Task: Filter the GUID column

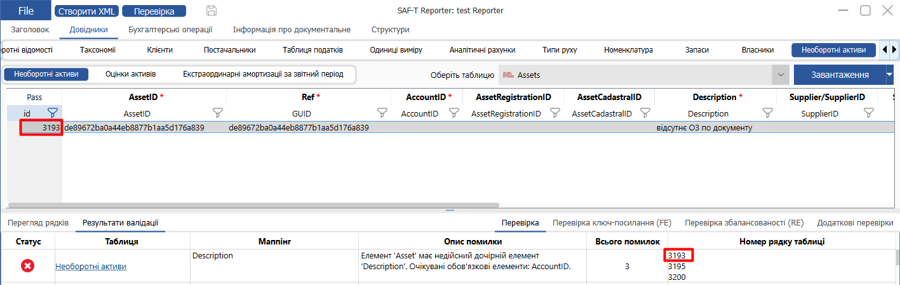Action: point(382,113)
